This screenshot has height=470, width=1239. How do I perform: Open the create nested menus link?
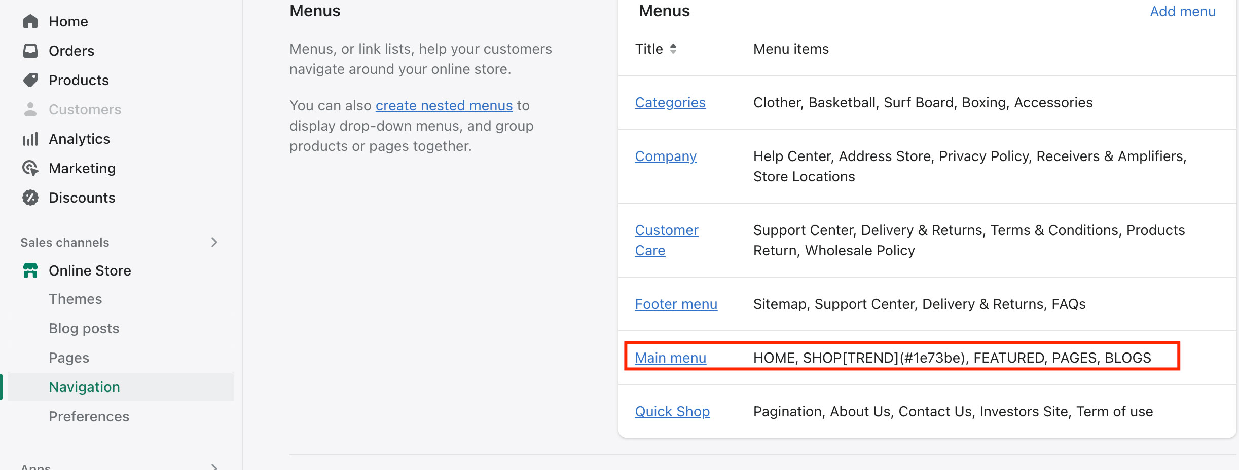pyautogui.click(x=444, y=105)
